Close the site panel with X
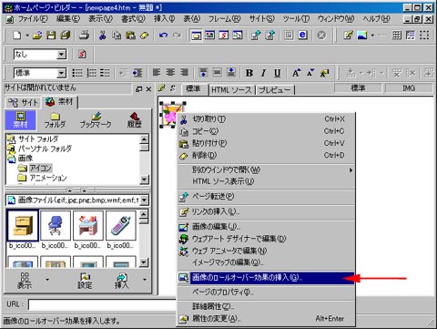The height and width of the screenshot is (329, 437). 148,89
